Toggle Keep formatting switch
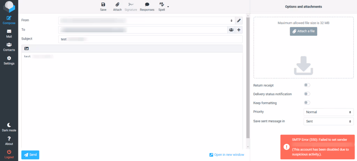The width and height of the screenshot is (357, 161). 307,103
